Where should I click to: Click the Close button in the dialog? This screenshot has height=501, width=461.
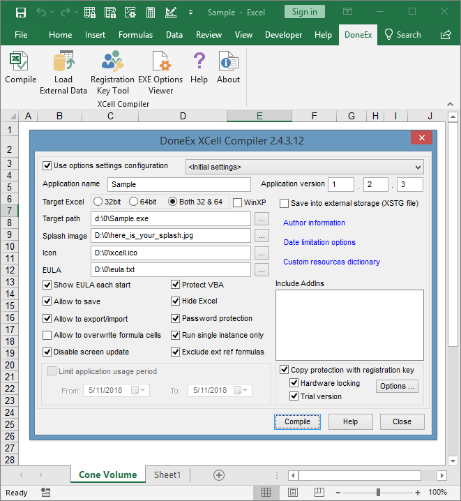[402, 421]
